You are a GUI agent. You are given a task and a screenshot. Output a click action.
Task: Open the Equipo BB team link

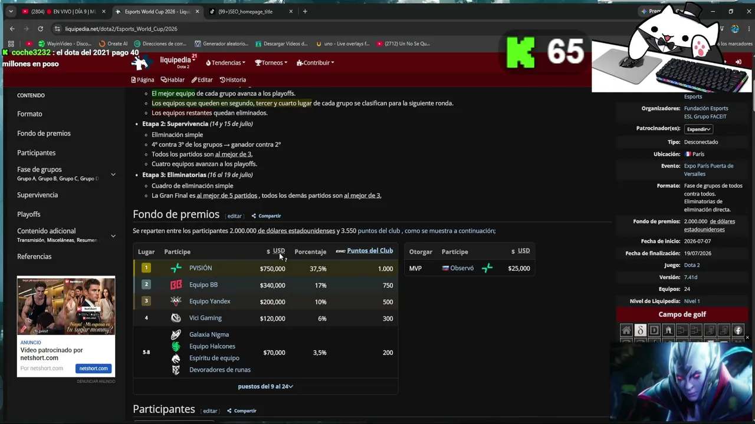(x=203, y=285)
